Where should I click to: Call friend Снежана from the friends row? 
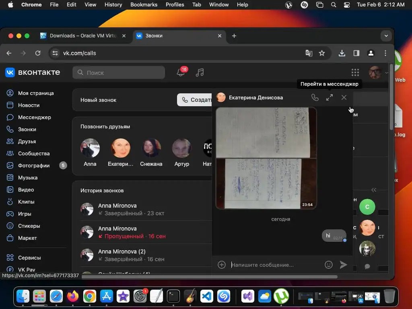click(151, 152)
